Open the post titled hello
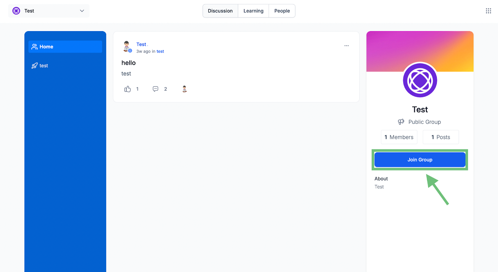498x272 pixels. click(x=129, y=63)
